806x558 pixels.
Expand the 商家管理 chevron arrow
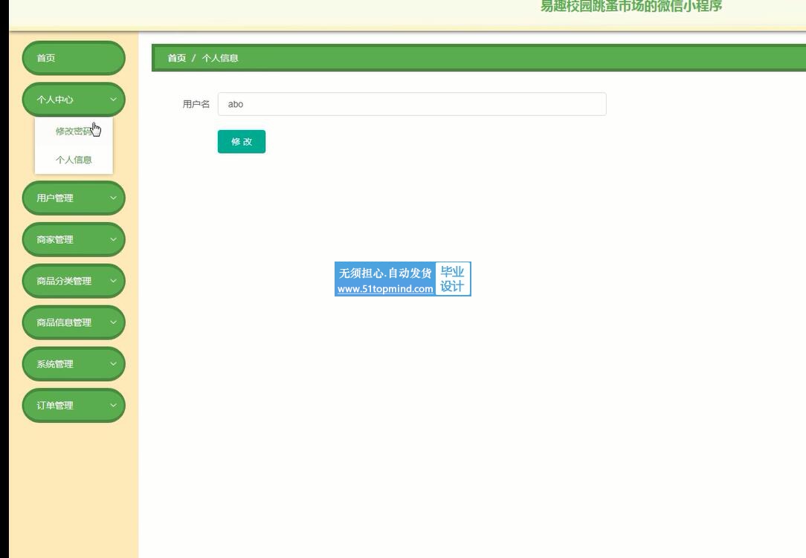113,239
